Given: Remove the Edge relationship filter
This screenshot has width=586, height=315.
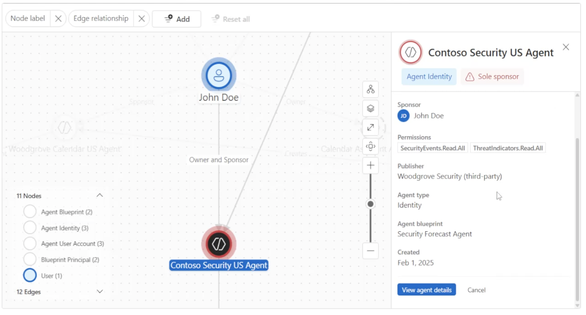Looking at the screenshot, I should coord(141,19).
